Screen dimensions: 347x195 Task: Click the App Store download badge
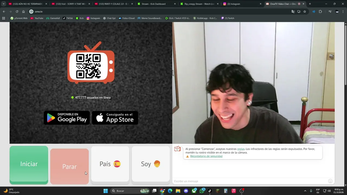pos(115,118)
